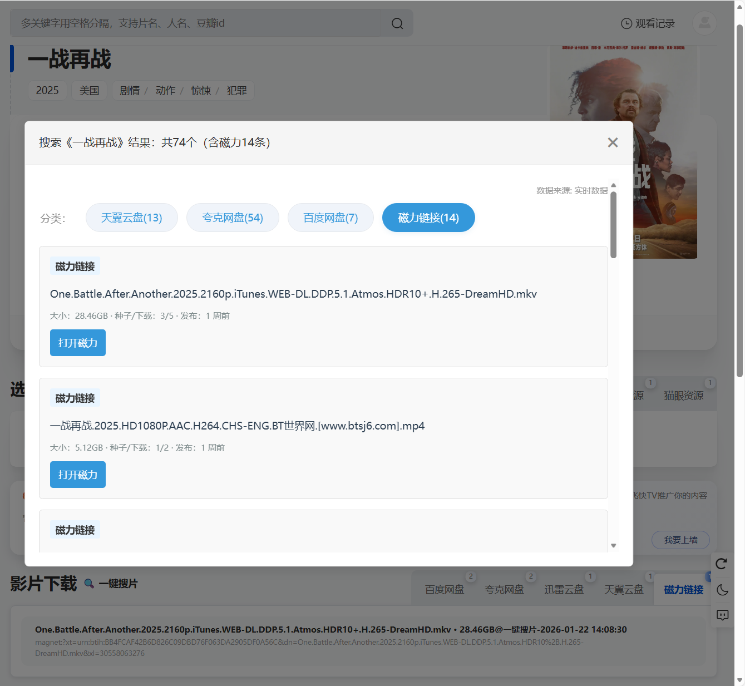745x686 pixels.
Task: Switch to the 猫眼资源 source tab
Action: point(683,396)
